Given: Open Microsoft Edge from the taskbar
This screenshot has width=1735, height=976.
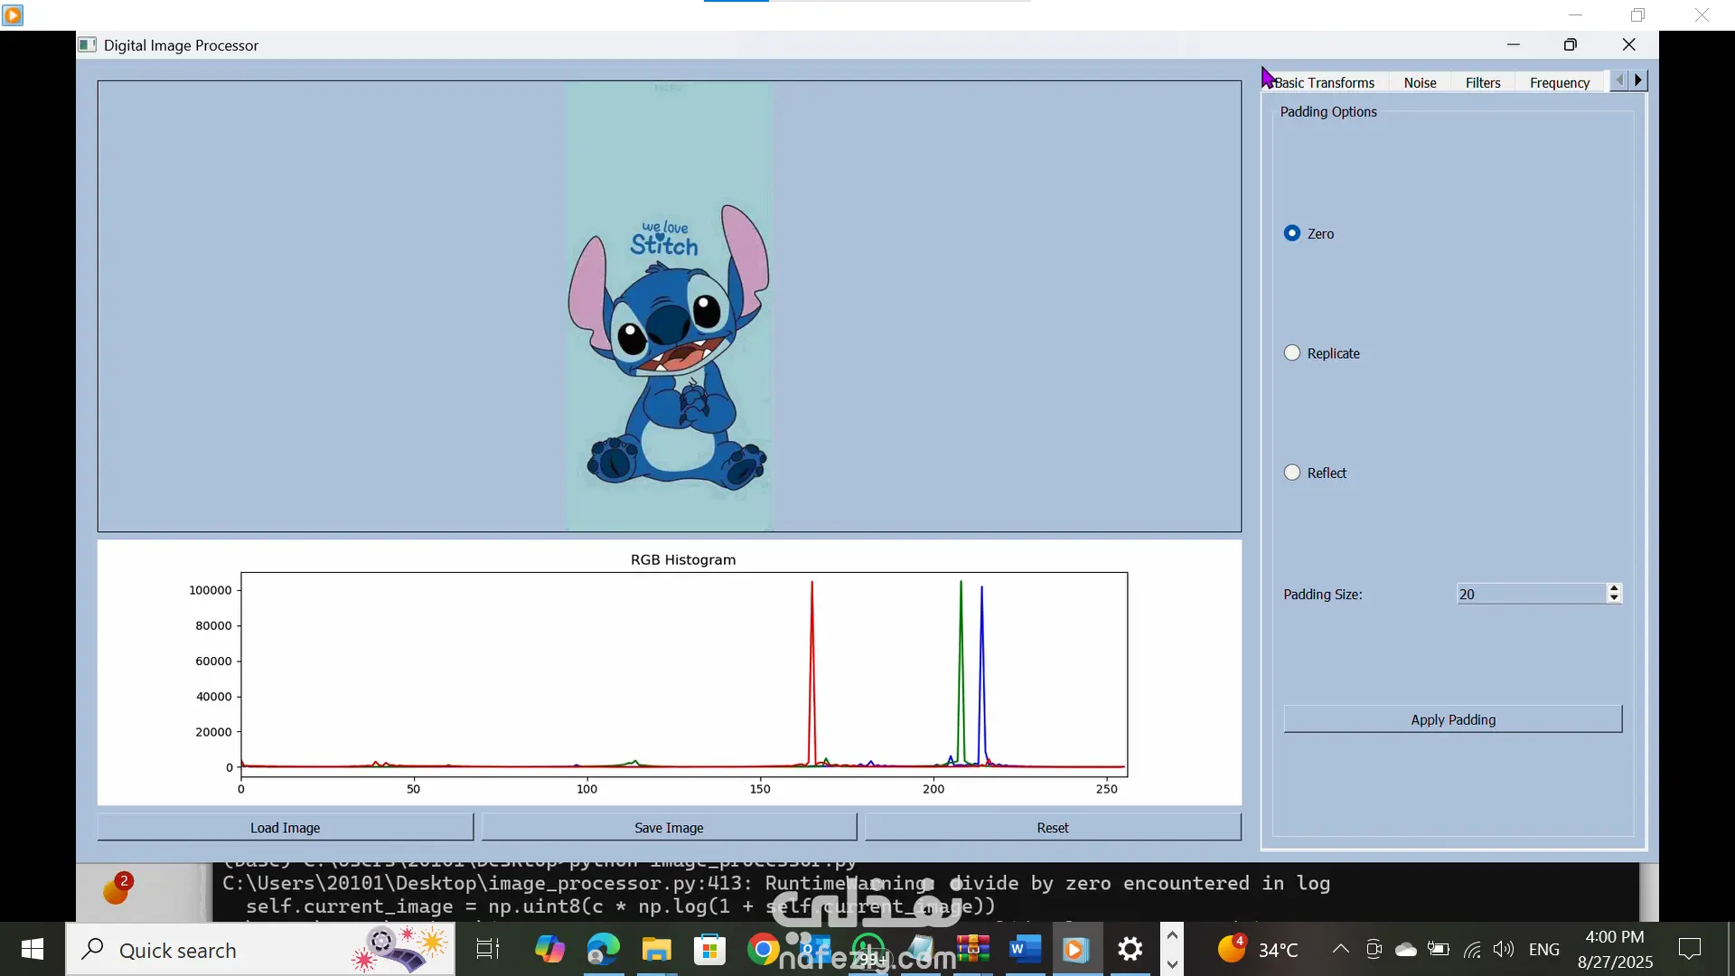Looking at the screenshot, I should point(603,949).
